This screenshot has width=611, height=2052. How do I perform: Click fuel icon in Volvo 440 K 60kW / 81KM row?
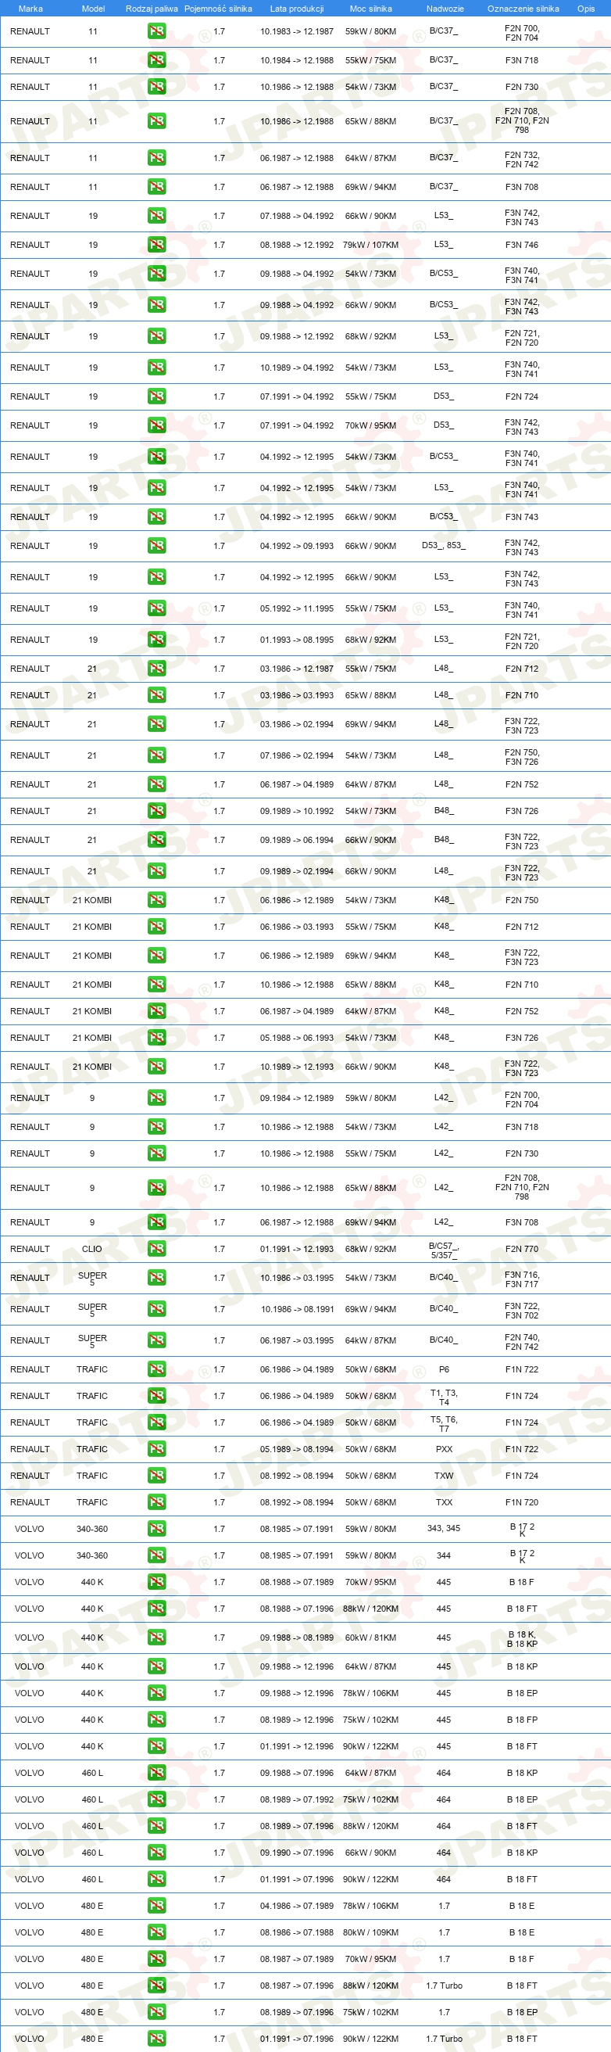point(157,1637)
